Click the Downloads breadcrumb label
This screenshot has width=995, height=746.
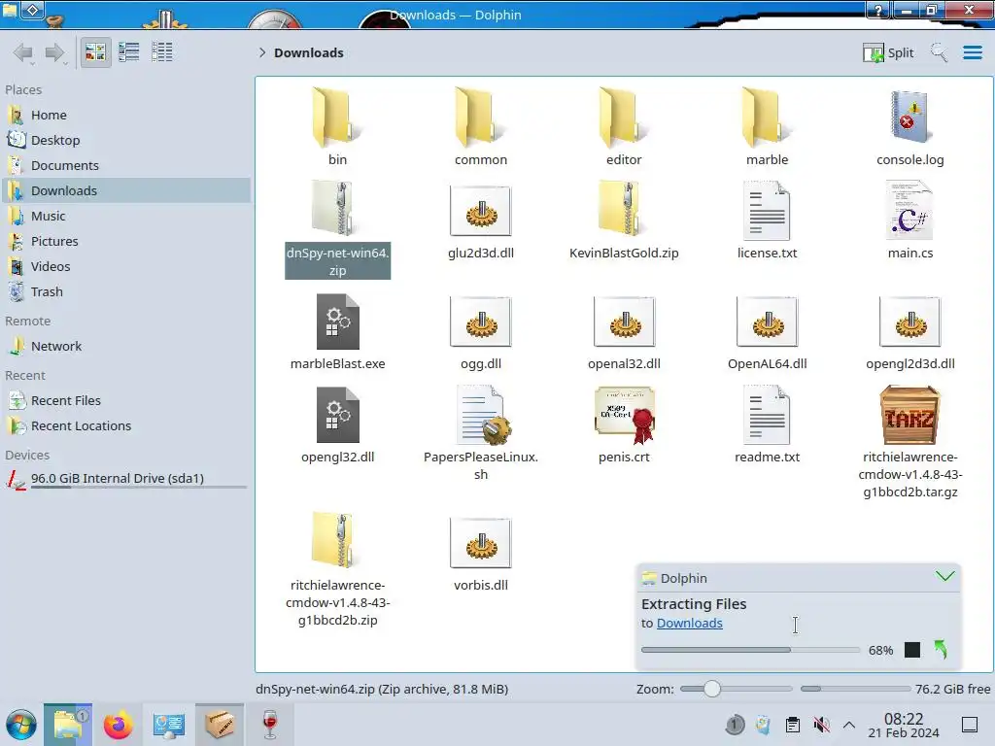click(x=308, y=52)
